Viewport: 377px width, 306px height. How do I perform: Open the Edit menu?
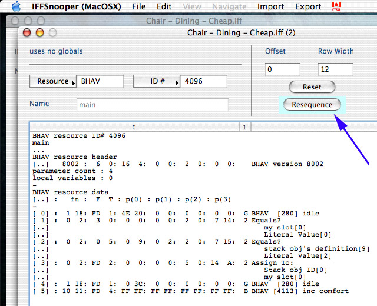click(x=164, y=7)
